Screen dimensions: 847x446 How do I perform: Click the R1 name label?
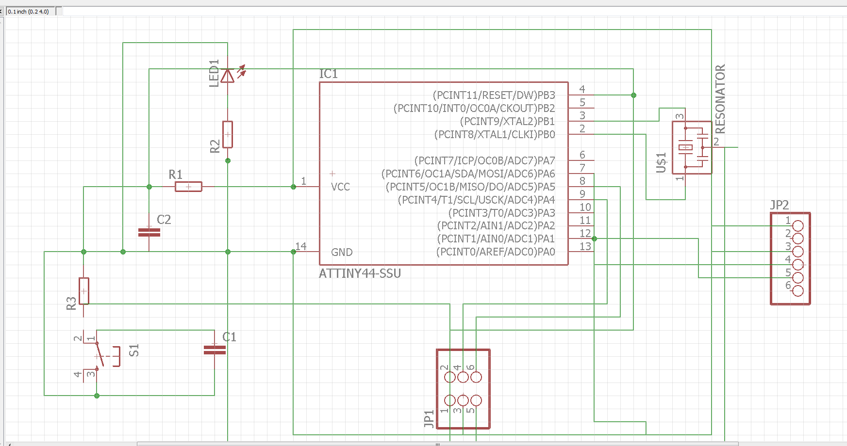click(176, 175)
